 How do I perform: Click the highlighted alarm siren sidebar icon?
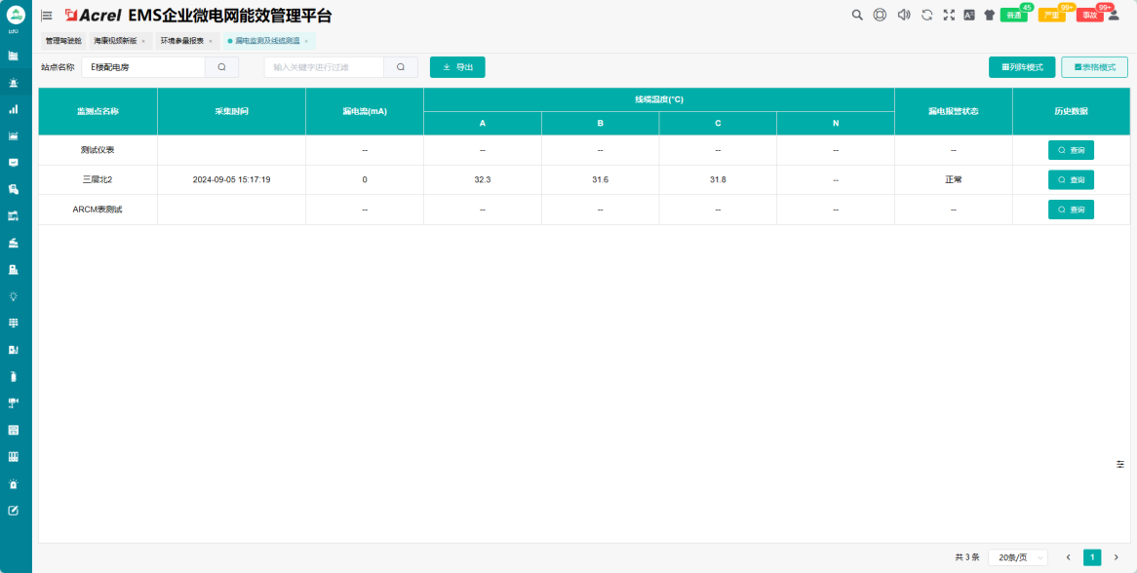pos(13,83)
